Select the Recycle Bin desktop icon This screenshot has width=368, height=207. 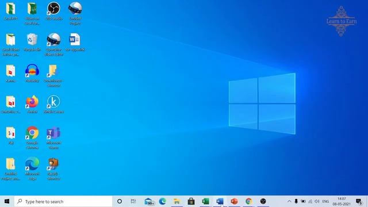[x=32, y=42]
